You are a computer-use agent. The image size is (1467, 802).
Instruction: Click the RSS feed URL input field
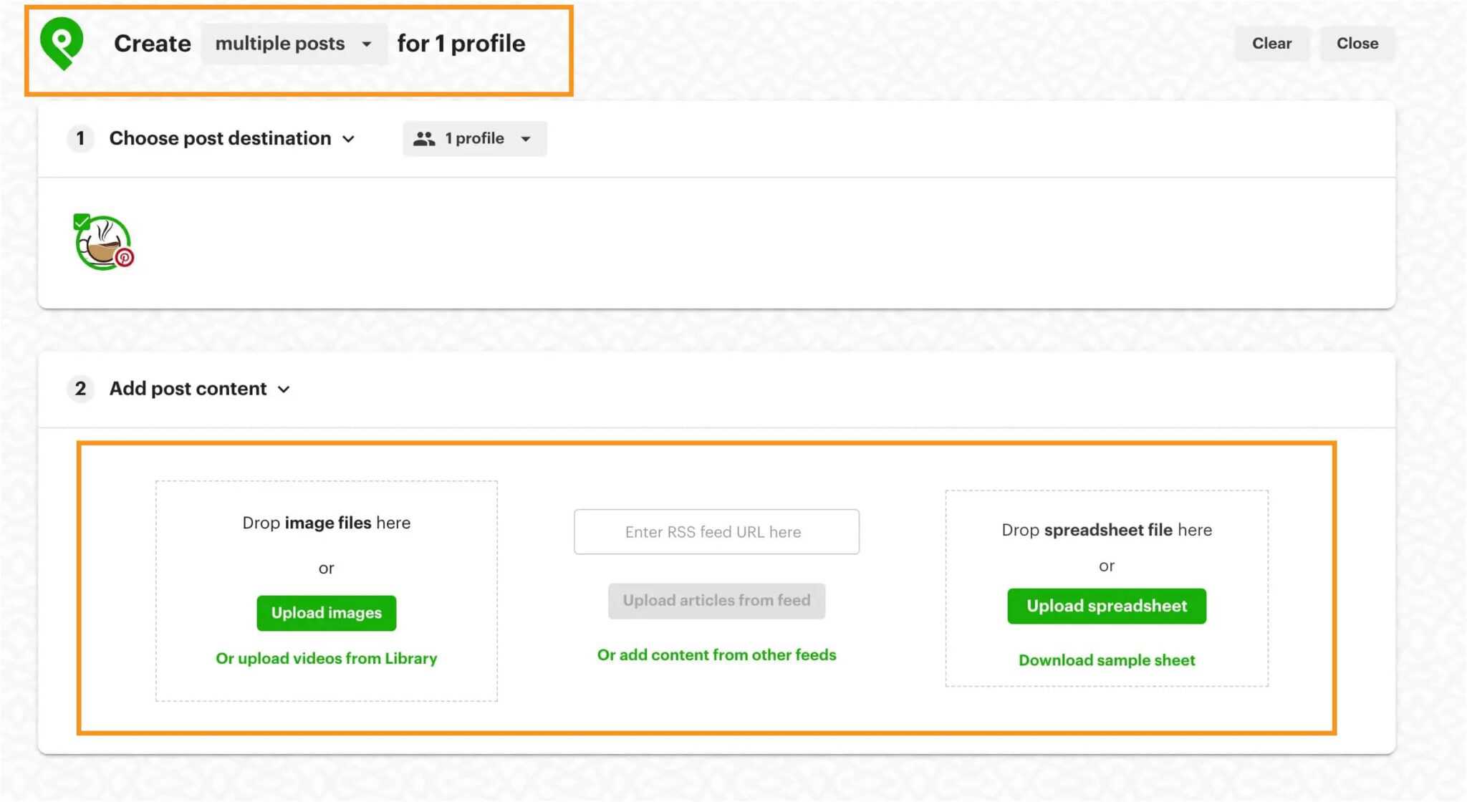click(716, 531)
